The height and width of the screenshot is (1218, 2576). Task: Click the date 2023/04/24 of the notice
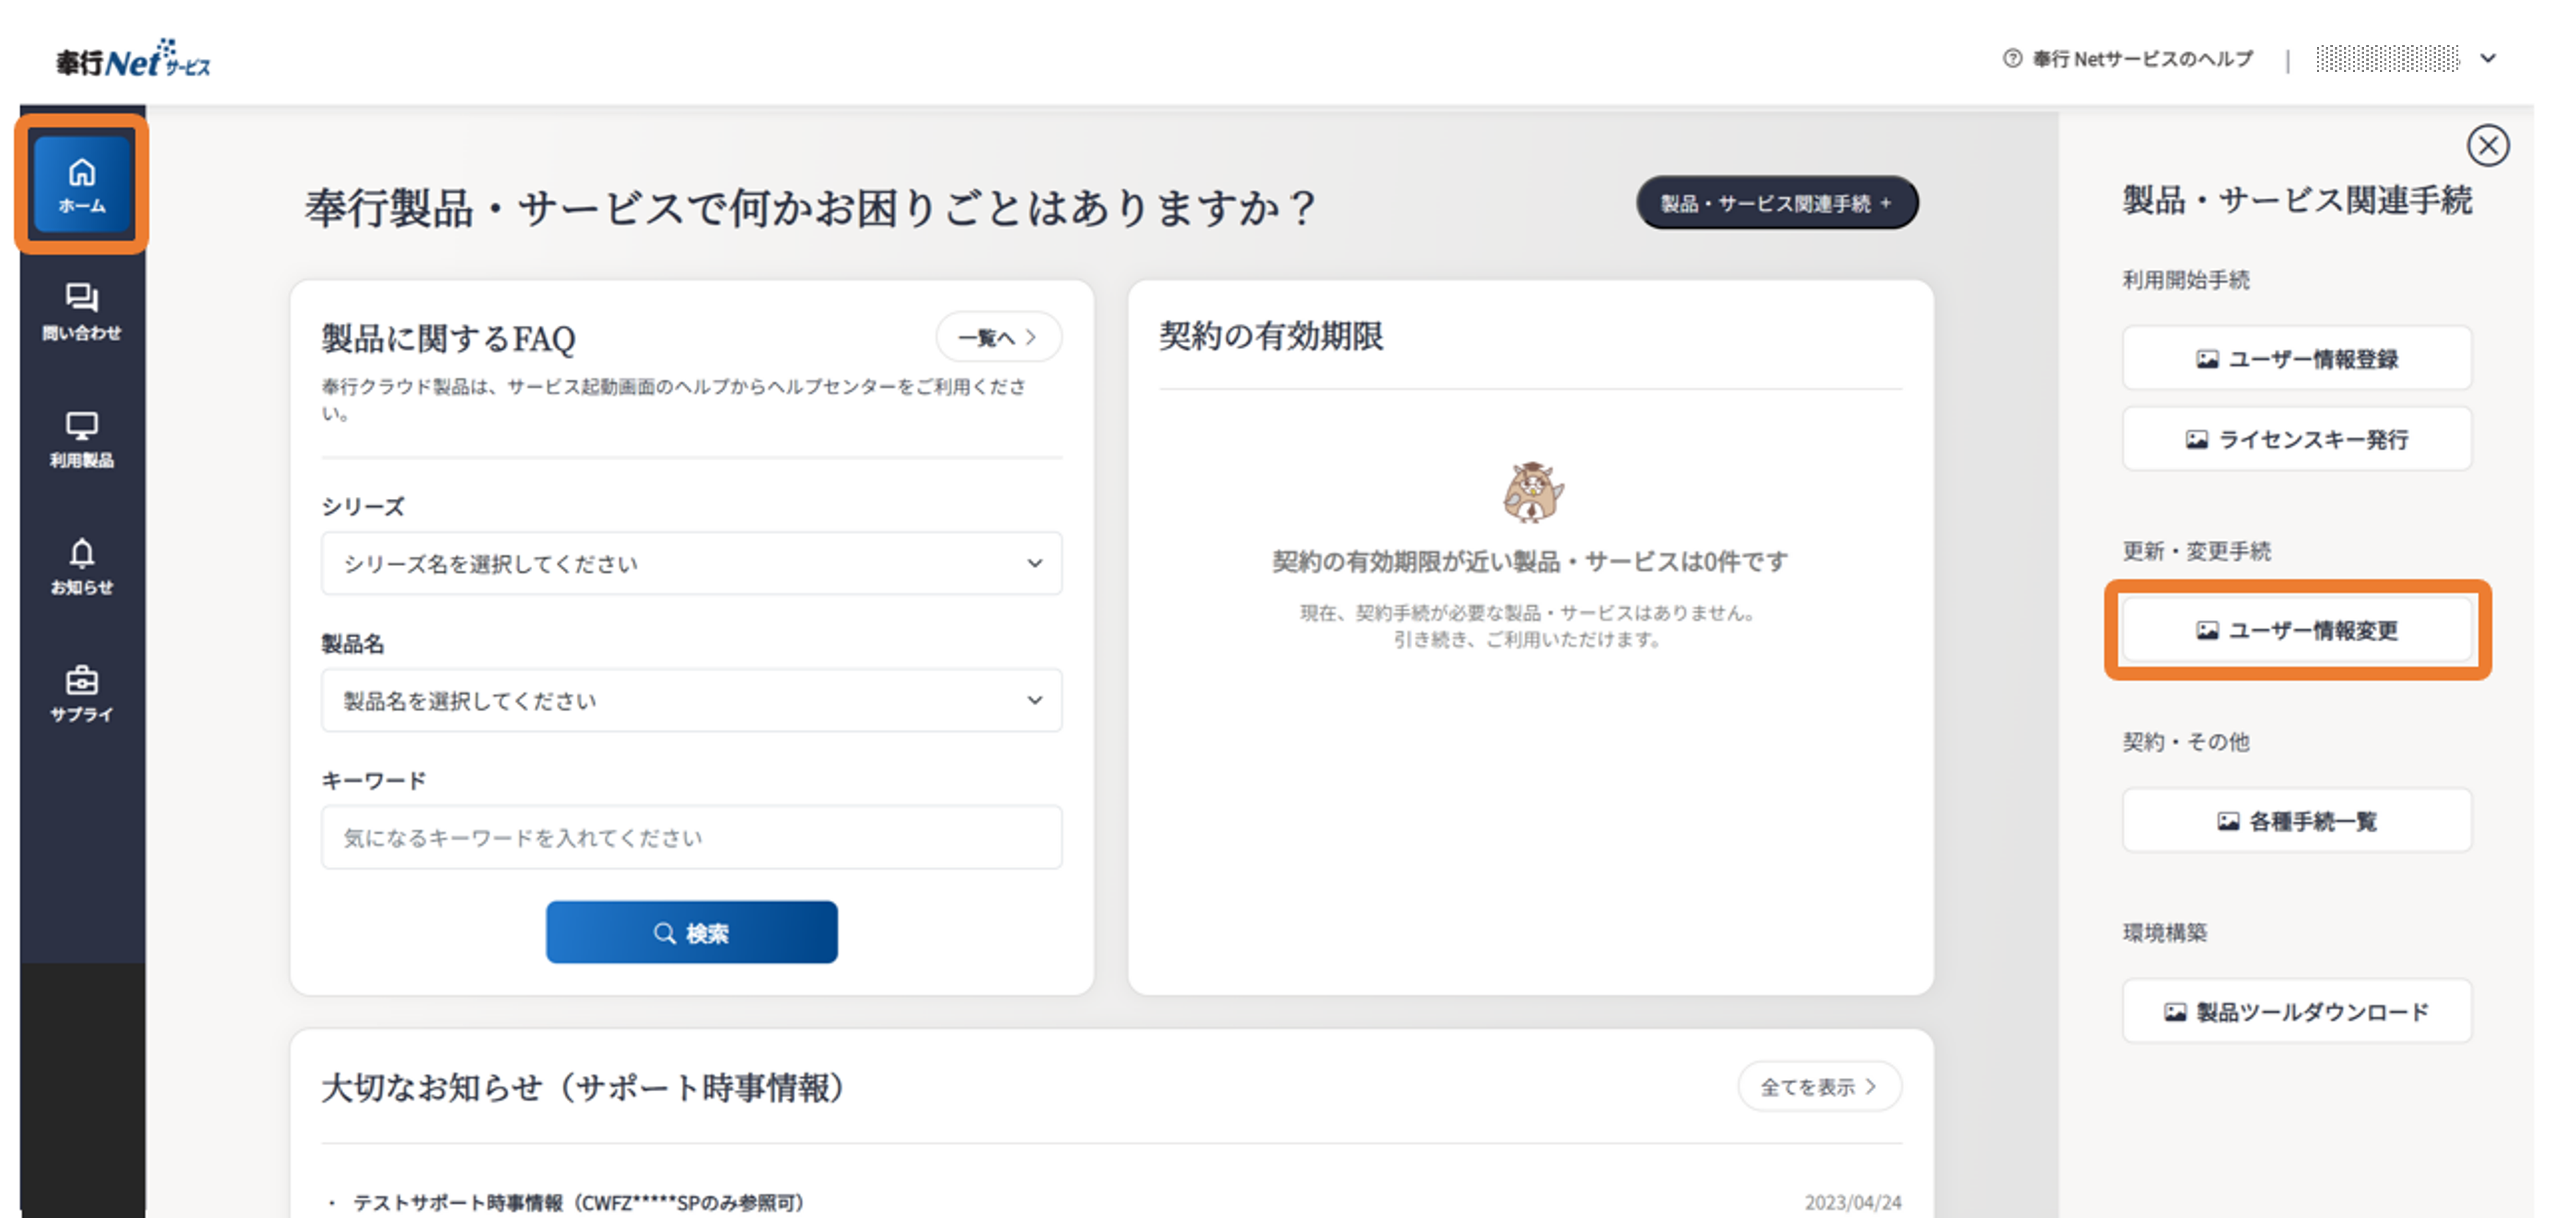click(1852, 1202)
